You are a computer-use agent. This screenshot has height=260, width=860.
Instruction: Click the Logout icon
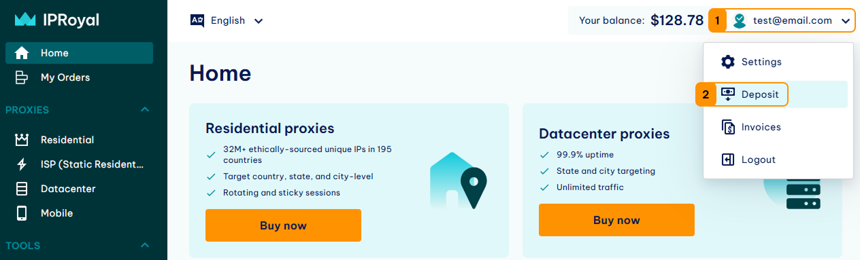728,160
